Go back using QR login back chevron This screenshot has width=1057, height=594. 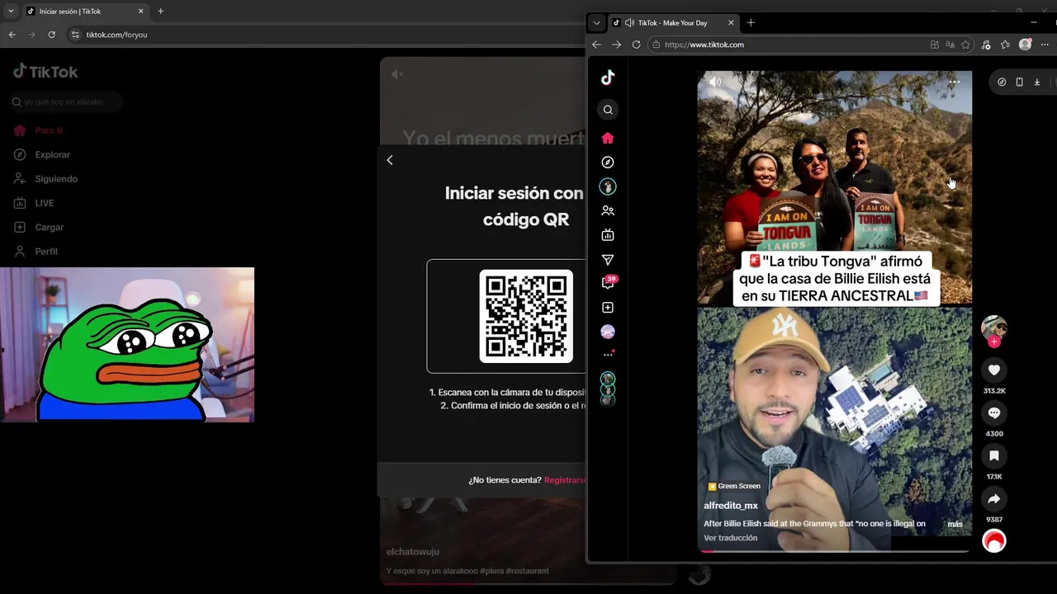390,160
